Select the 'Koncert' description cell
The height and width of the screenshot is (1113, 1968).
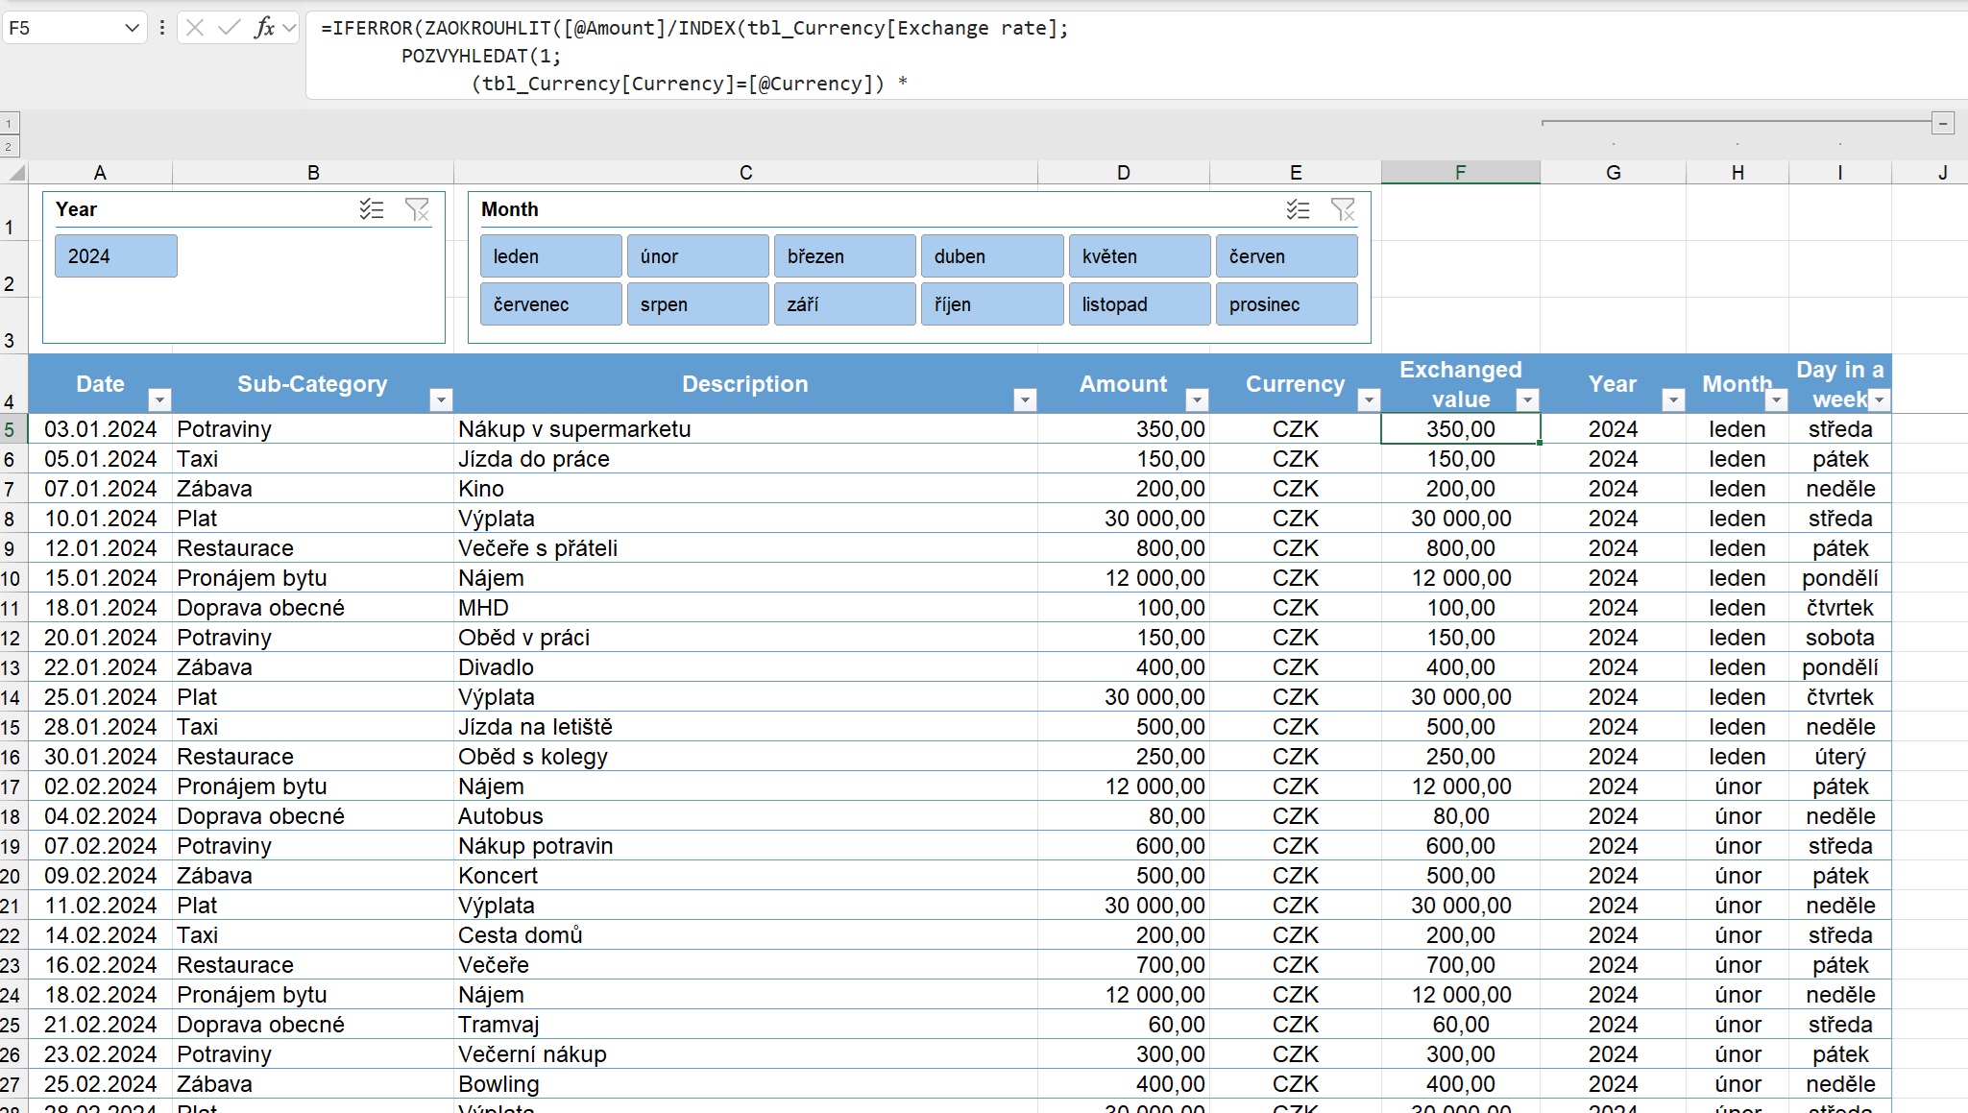coord(745,876)
